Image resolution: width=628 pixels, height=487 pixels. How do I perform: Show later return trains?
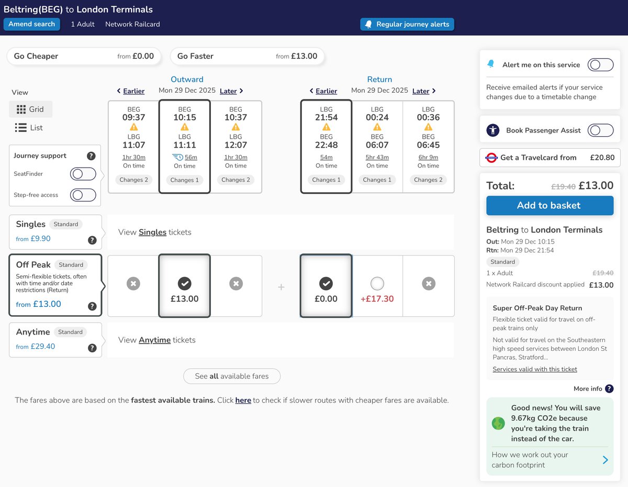point(424,91)
